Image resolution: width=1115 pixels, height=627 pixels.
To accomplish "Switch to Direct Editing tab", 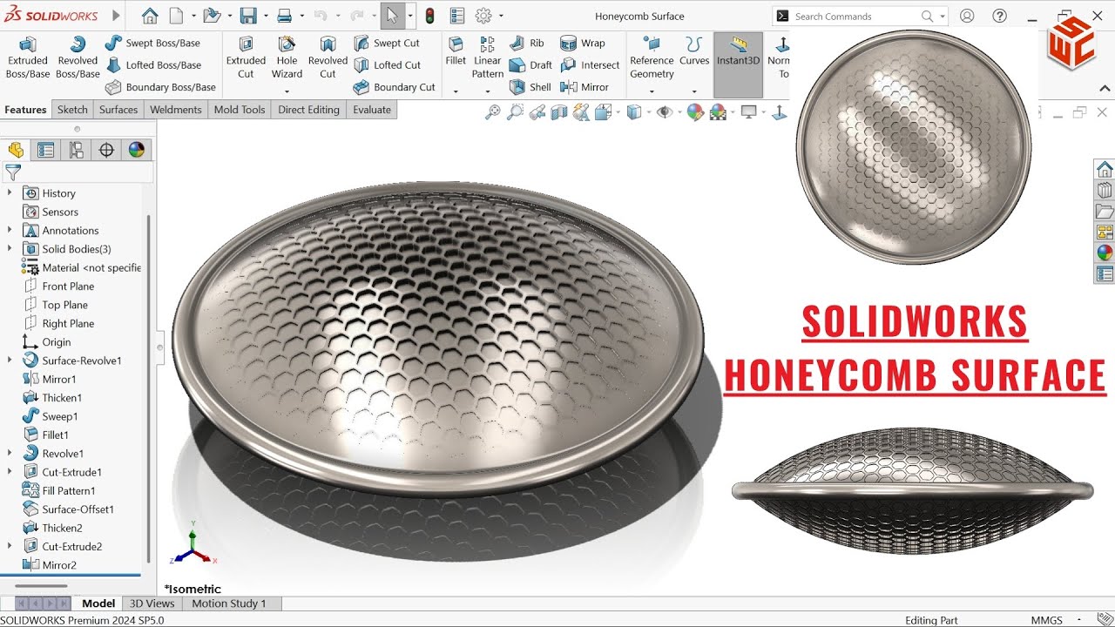I will point(308,110).
